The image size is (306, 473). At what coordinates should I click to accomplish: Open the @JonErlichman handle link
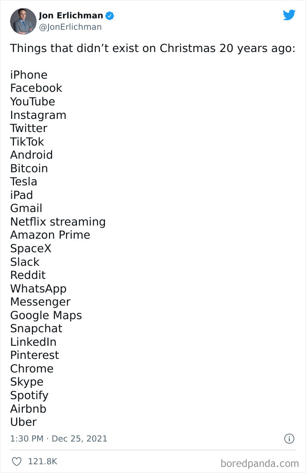(70, 27)
